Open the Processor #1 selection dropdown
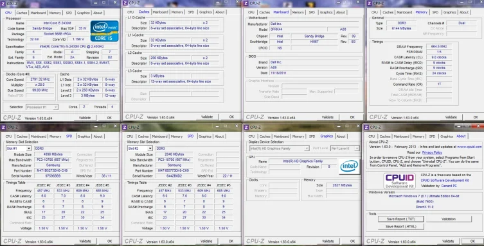 (x=42, y=107)
